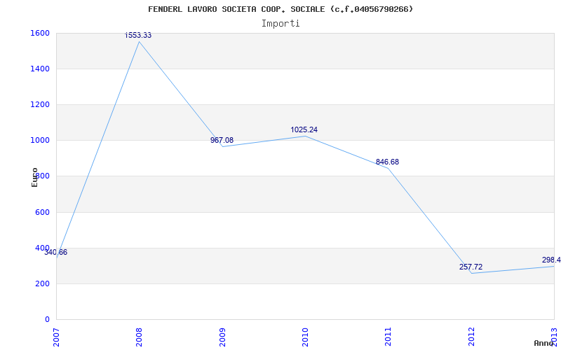Screen dimensions: 561x350
Task: Click the 600 y-axis tick label
Action: 43,212
